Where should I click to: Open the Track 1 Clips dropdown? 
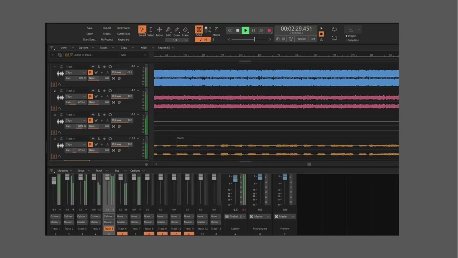[x=75, y=72]
